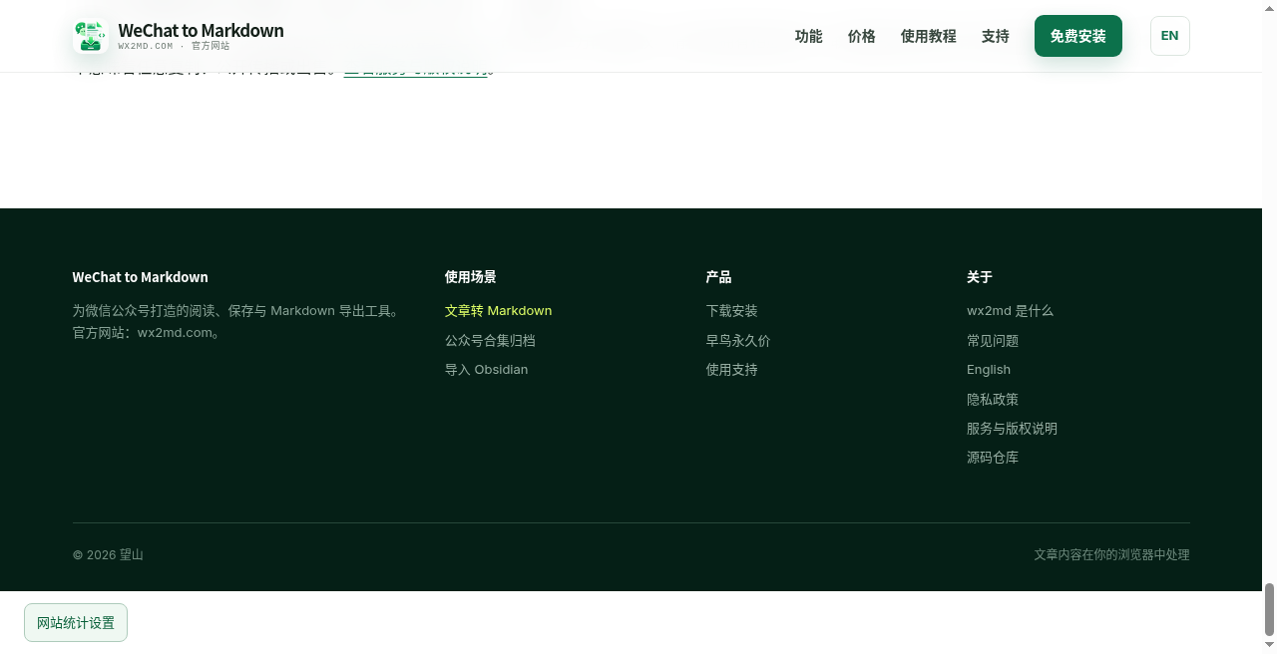
Task: Click the WX2MD.COM 官方网站 subtitle
Action: click(174, 46)
